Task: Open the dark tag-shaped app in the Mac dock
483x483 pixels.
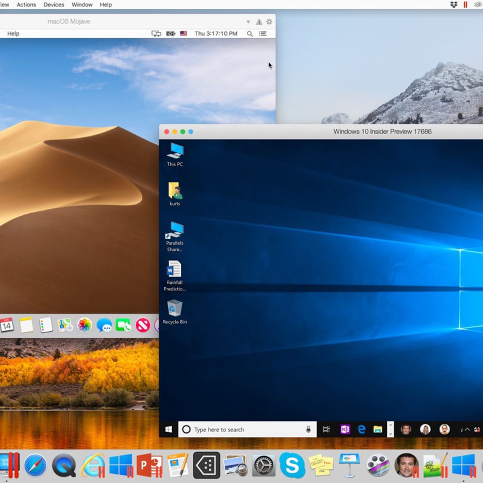Action: coord(206,465)
